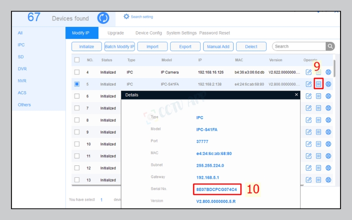This screenshot has width=352, height=220.
Task: Filter devices by ACS
Action: coord(22,93)
